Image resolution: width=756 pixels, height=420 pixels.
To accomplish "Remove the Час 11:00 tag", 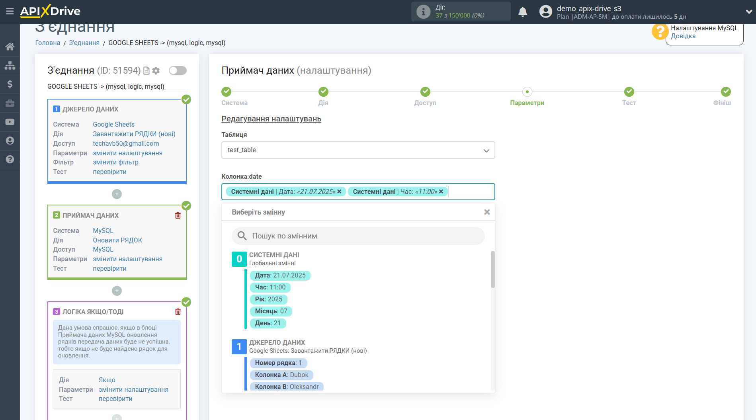I will pyautogui.click(x=441, y=191).
